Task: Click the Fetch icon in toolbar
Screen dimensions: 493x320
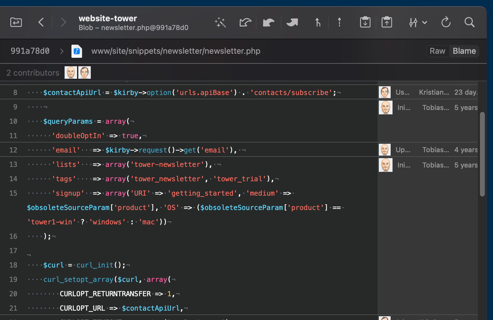Action: click(x=245, y=22)
